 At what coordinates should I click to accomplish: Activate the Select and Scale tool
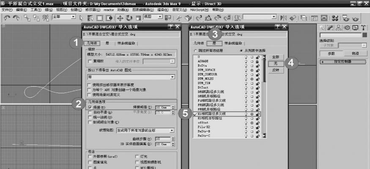tap(138, 18)
